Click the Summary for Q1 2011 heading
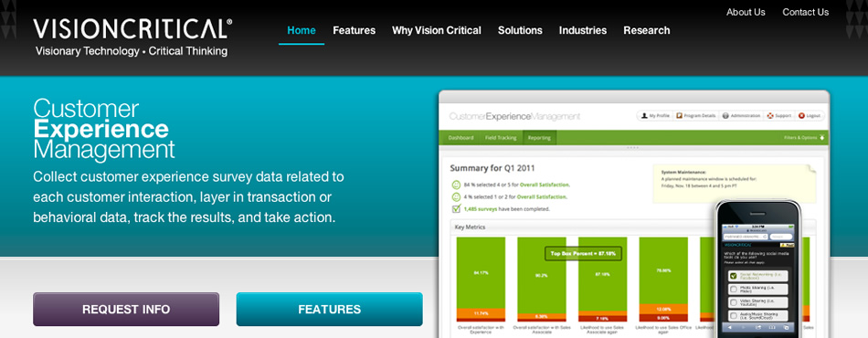 coord(492,168)
